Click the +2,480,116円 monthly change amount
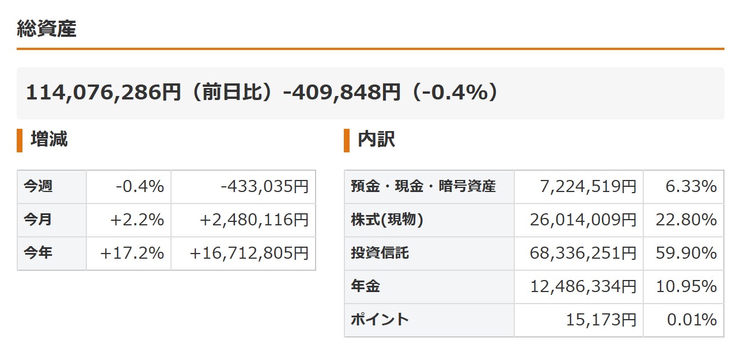 click(x=255, y=220)
